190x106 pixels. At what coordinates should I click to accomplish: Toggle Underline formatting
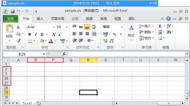click(42, 34)
